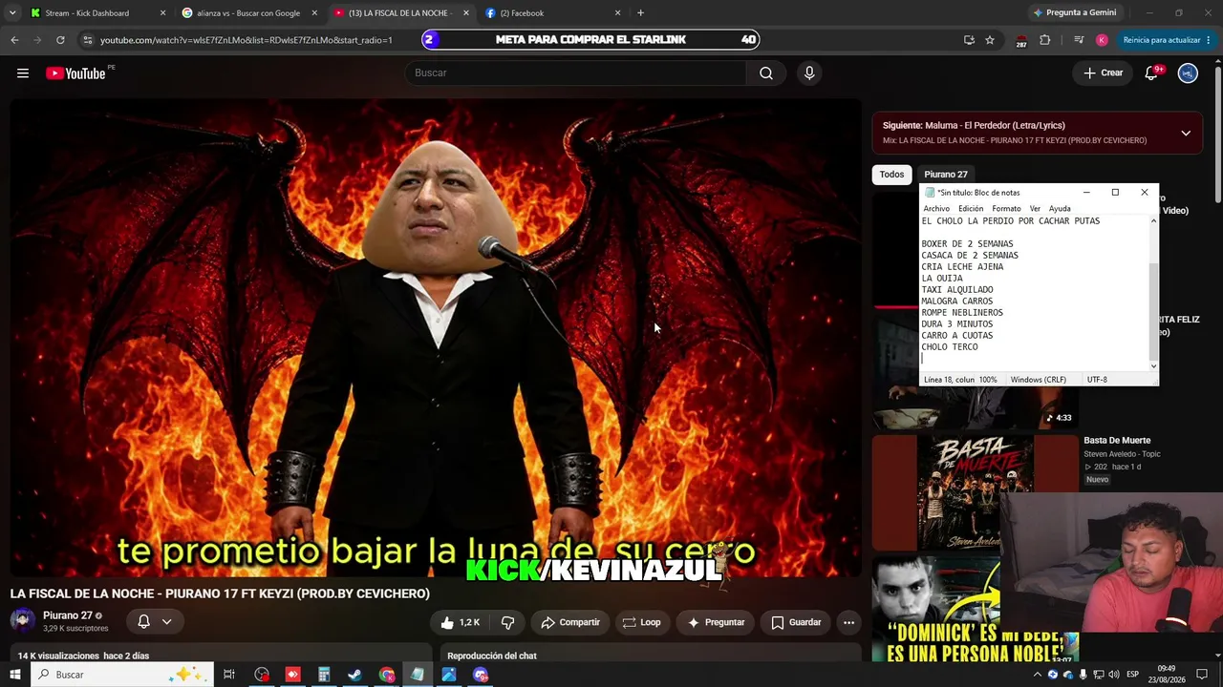Image resolution: width=1223 pixels, height=687 pixels.
Task: Open the YouTube guide hamburger menu
Action: (x=23, y=73)
